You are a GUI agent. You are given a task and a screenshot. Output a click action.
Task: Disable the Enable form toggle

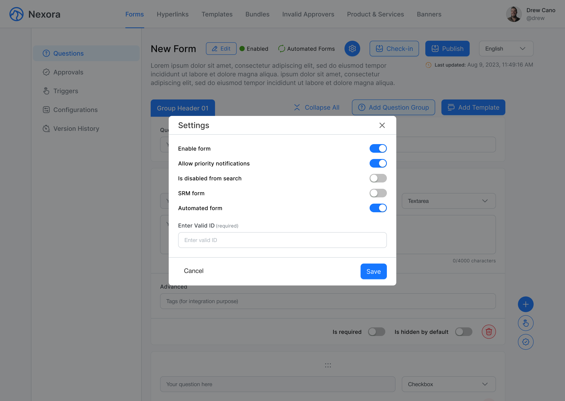pos(378,148)
